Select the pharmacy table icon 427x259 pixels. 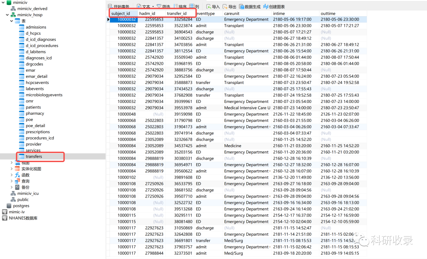21,113
